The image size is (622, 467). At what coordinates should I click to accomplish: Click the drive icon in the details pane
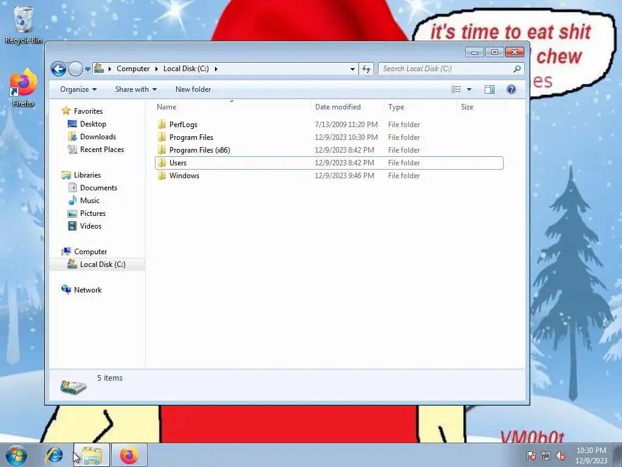[73, 387]
